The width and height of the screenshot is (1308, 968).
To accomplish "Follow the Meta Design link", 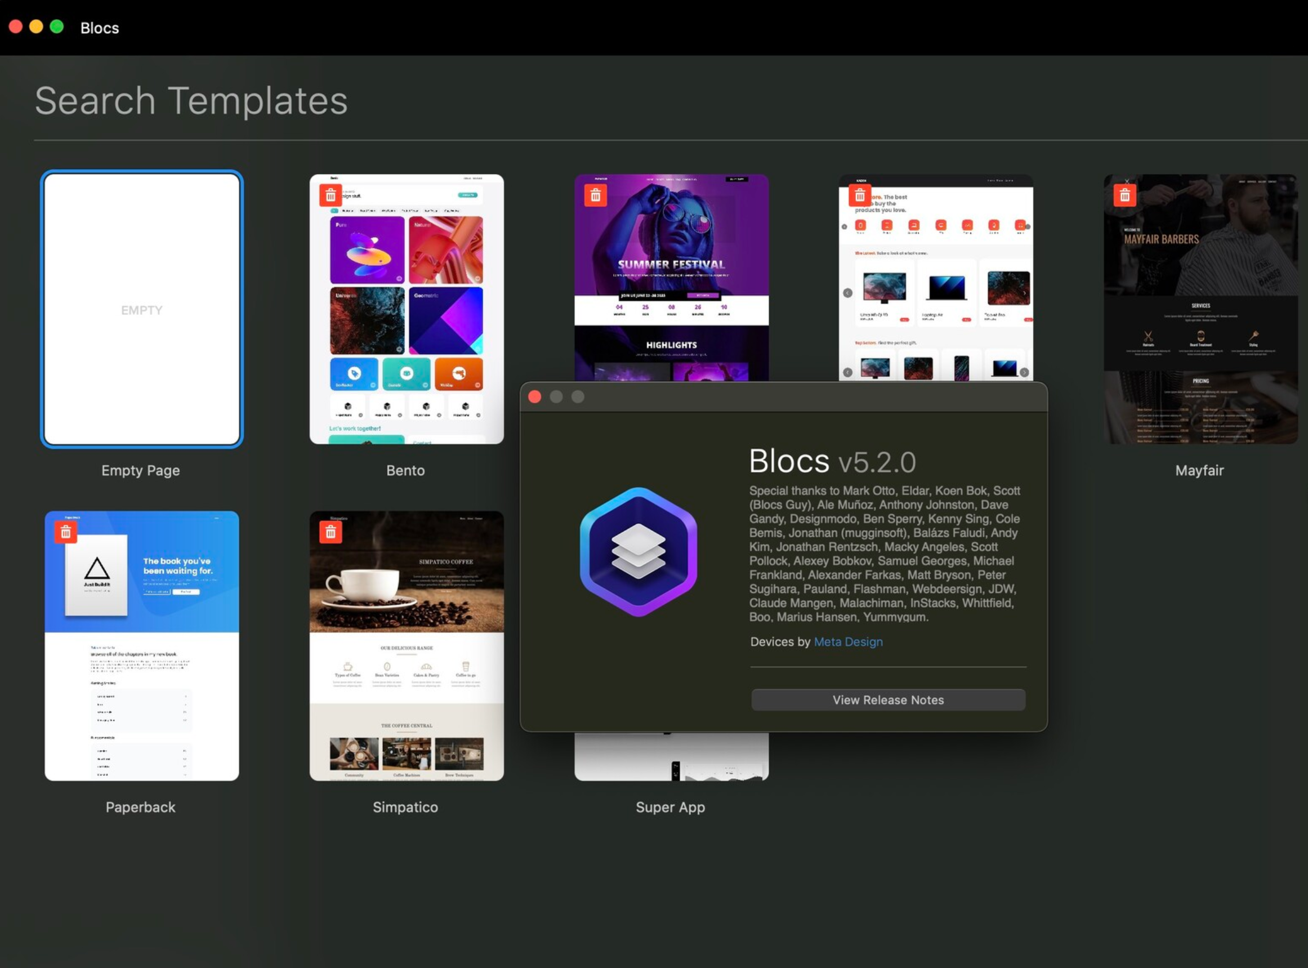I will [x=848, y=642].
